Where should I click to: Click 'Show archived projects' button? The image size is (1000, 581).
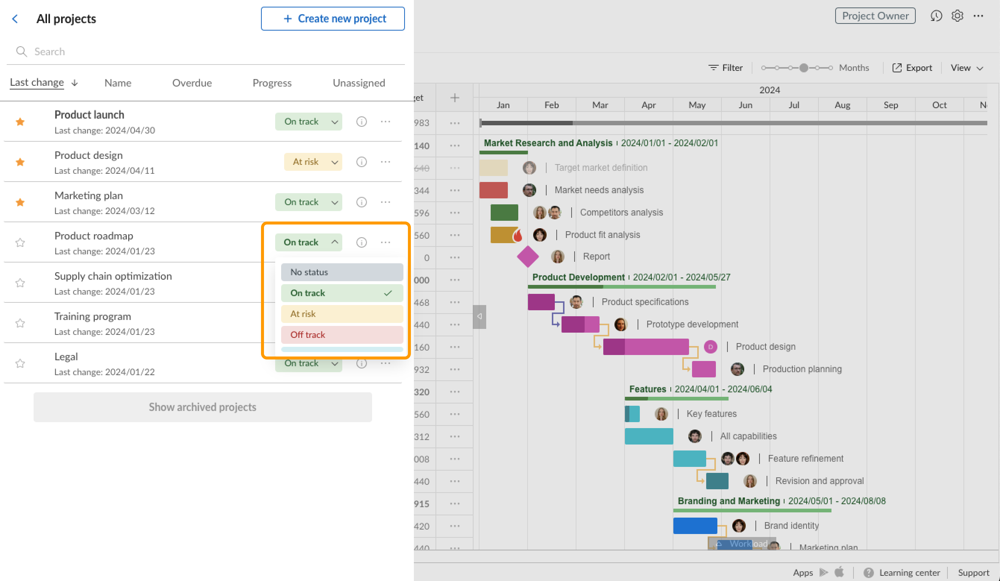202,406
